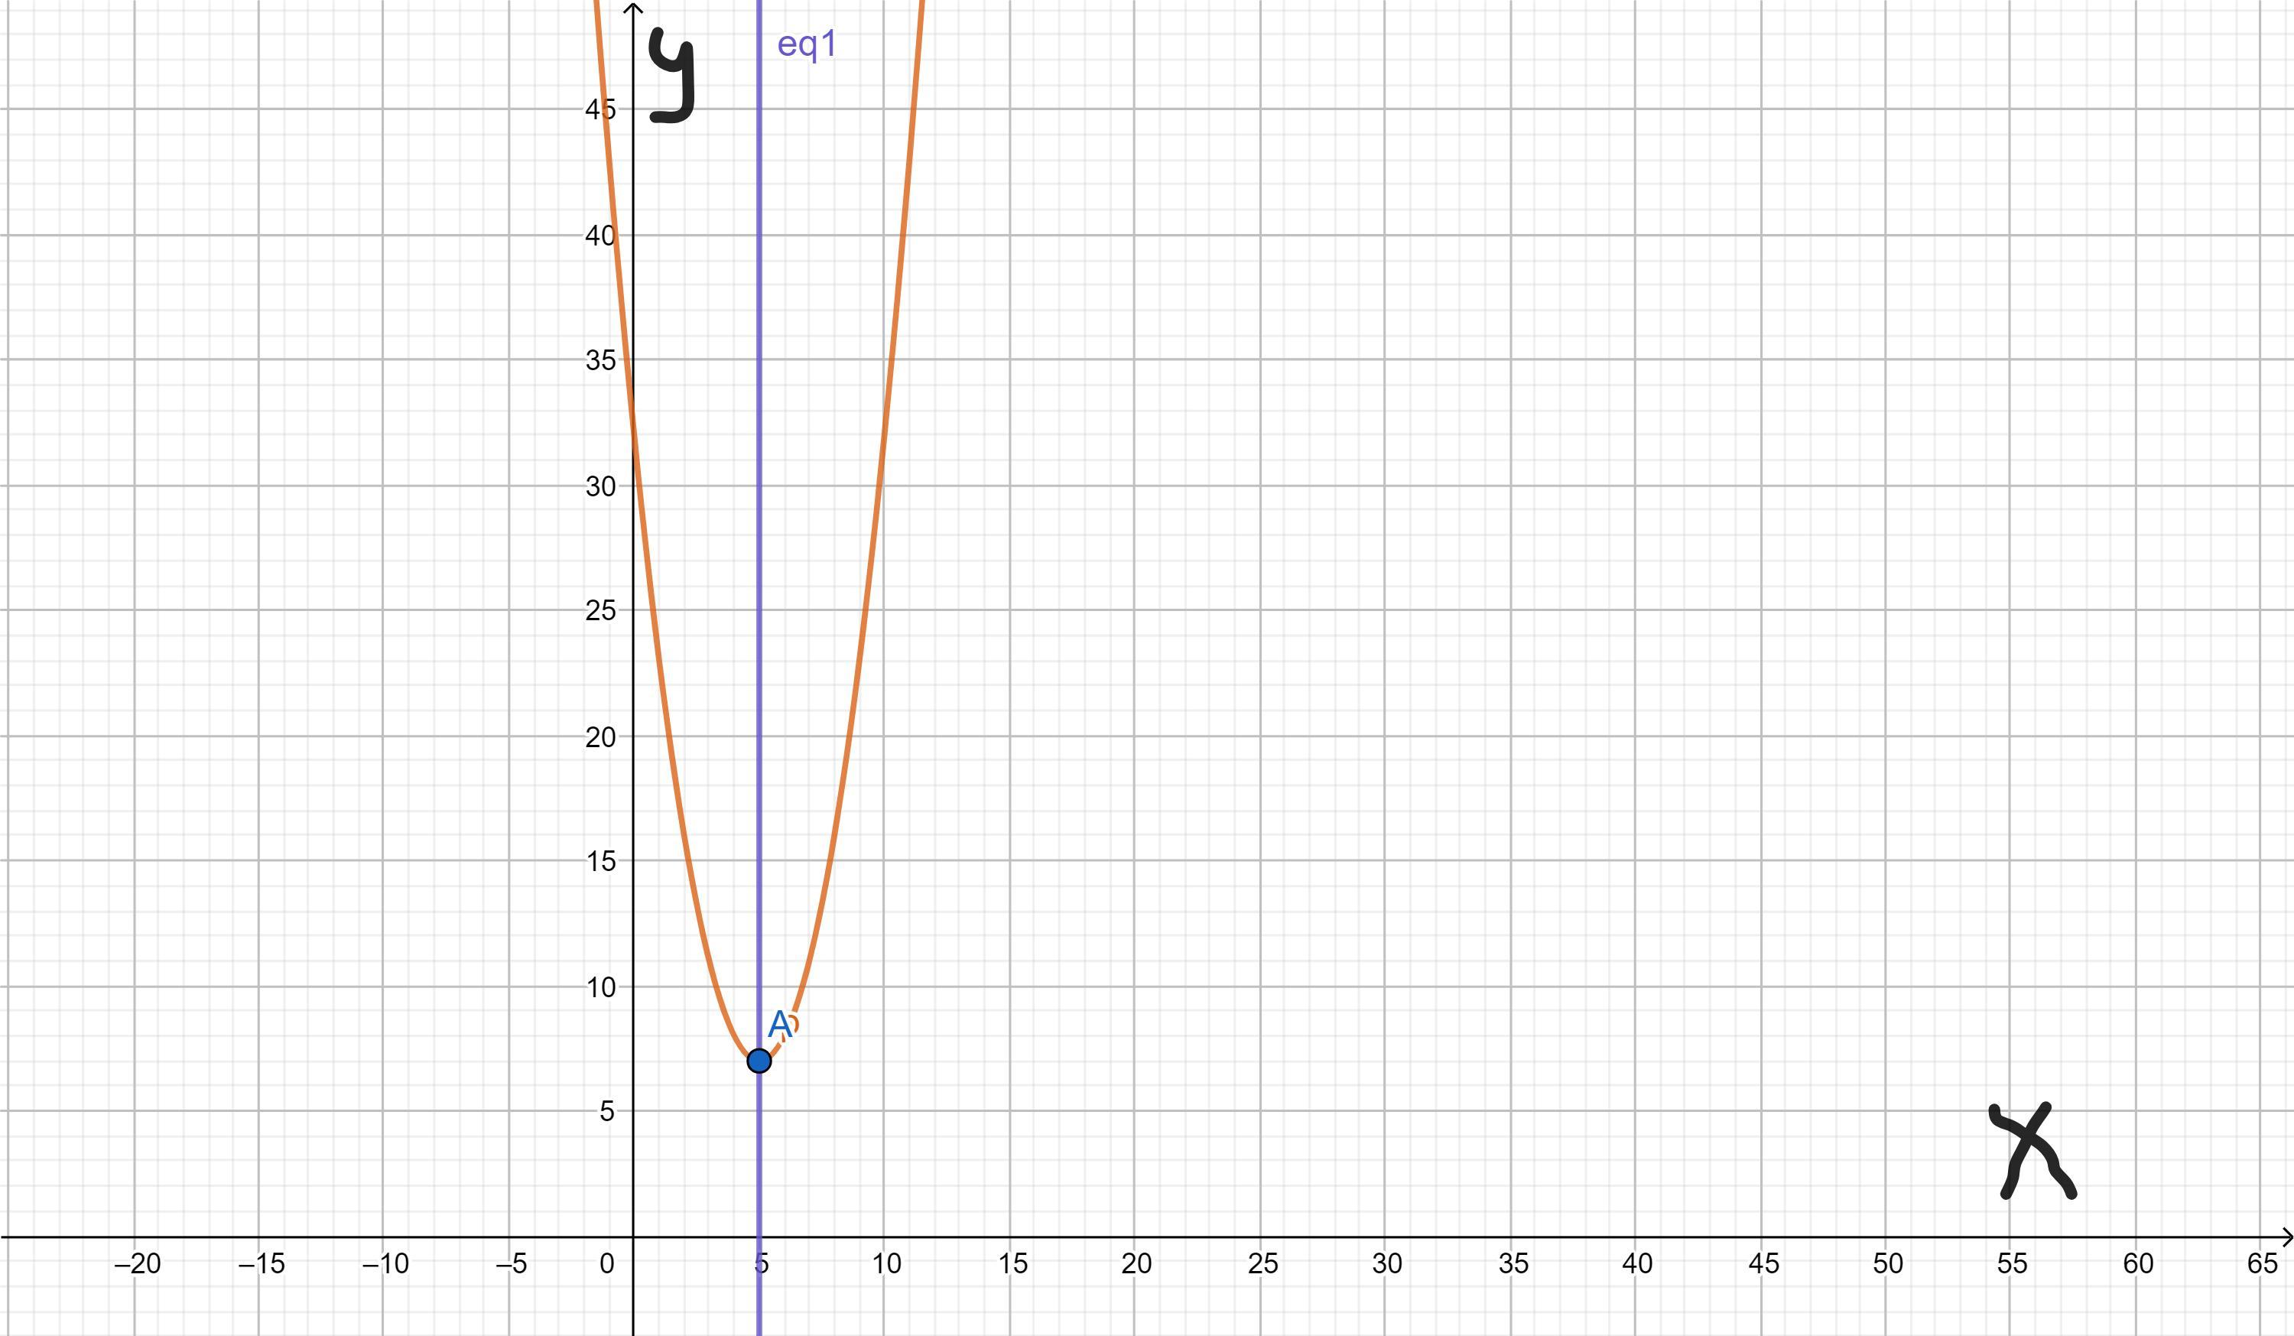This screenshot has width=2294, height=1336.
Task: Click the '–5' tick label on the x-axis
Action: tap(512, 1264)
